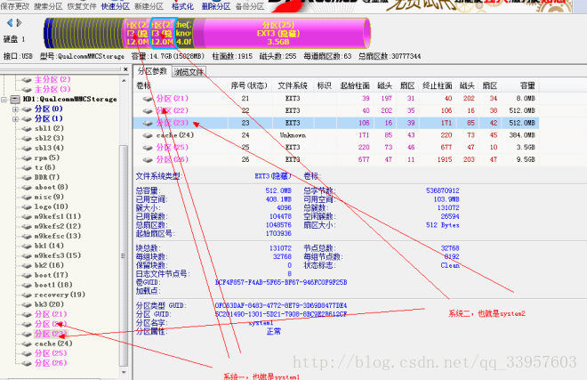
Task: Select recovery(19) partition in tree
Action: pyautogui.click(x=60, y=295)
